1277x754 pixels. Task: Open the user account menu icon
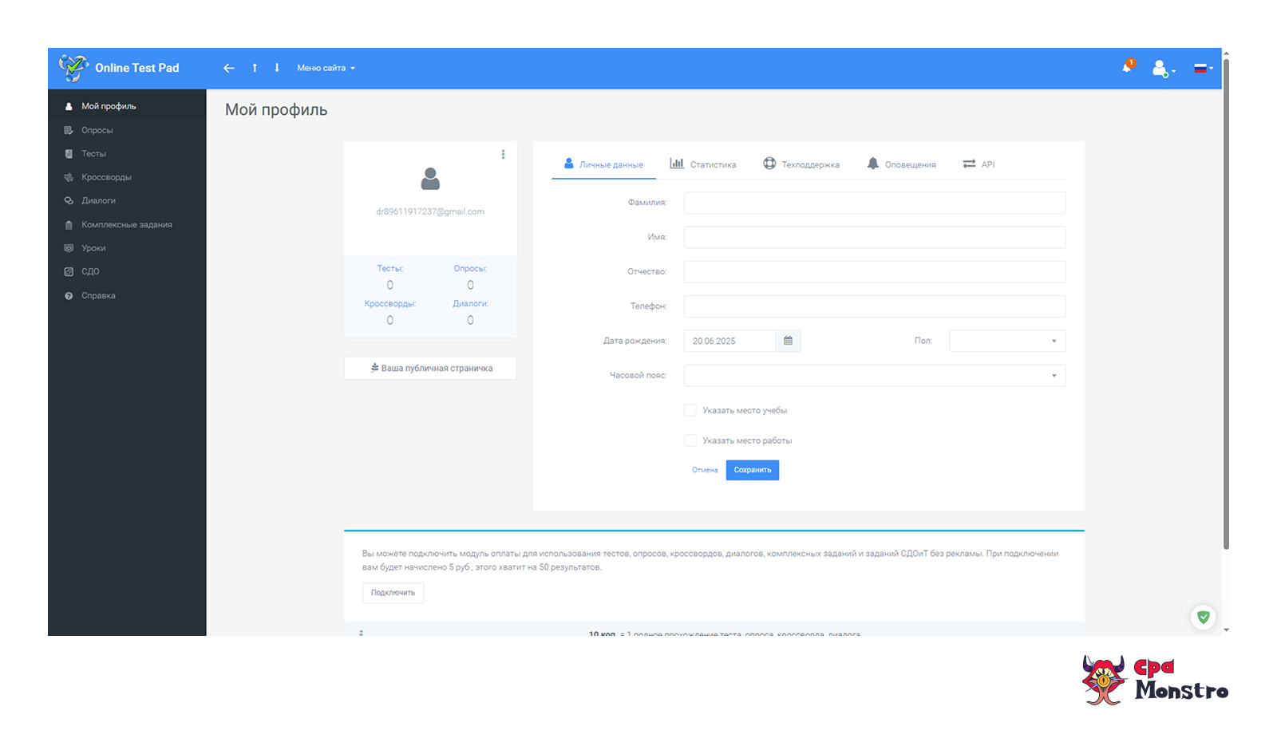(1163, 69)
